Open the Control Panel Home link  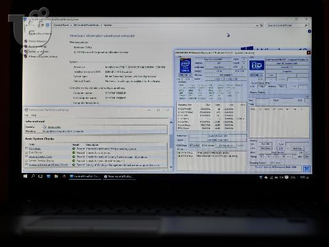[40, 33]
